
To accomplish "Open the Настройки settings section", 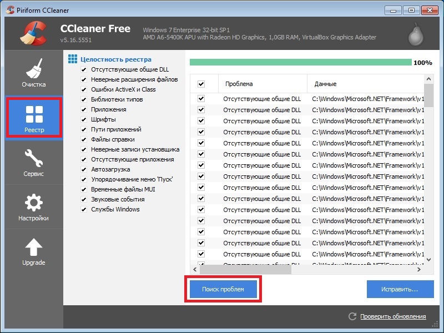I will [34, 206].
